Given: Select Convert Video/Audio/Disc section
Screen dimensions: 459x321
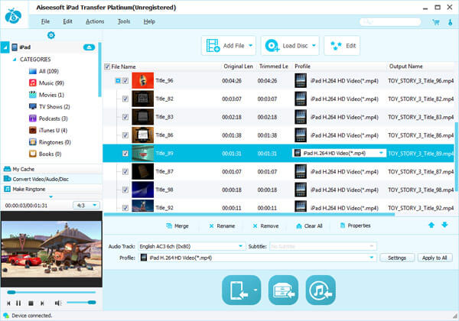Looking at the screenshot, I should pos(51,179).
